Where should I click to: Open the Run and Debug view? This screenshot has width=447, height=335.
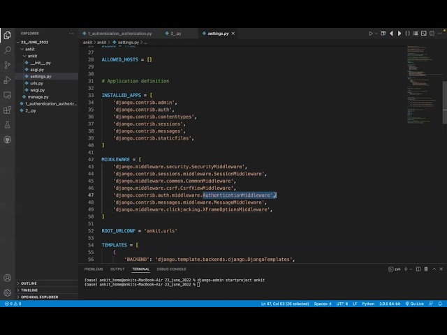(8, 80)
